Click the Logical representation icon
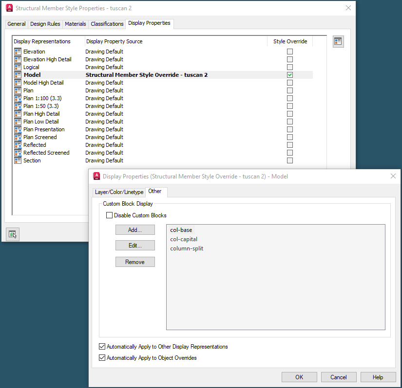This screenshot has width=402, height=388. (18, 67)
